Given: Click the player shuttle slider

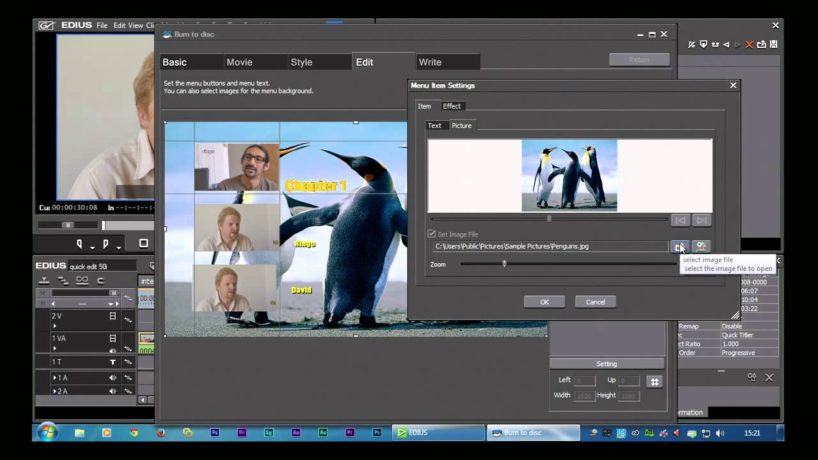Looking at the screenshot, I should (68, 225).
